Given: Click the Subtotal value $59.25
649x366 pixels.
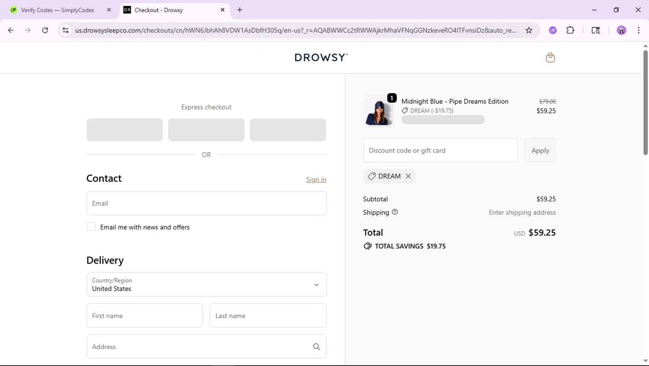Looking at the screenshot, I should point(546,199).
